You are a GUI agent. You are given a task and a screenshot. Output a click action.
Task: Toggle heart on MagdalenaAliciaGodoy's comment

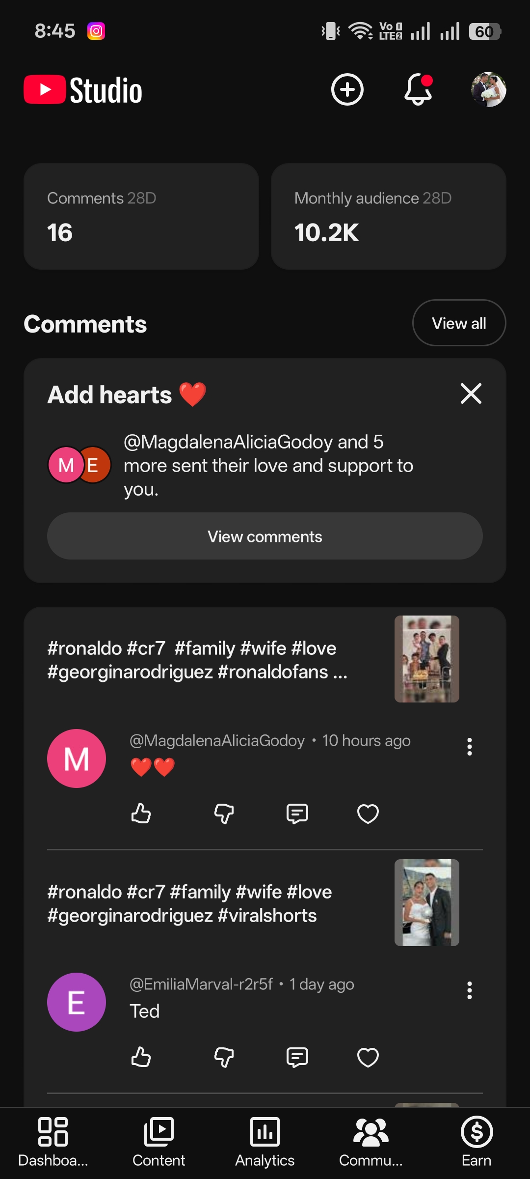click(368, 814)
